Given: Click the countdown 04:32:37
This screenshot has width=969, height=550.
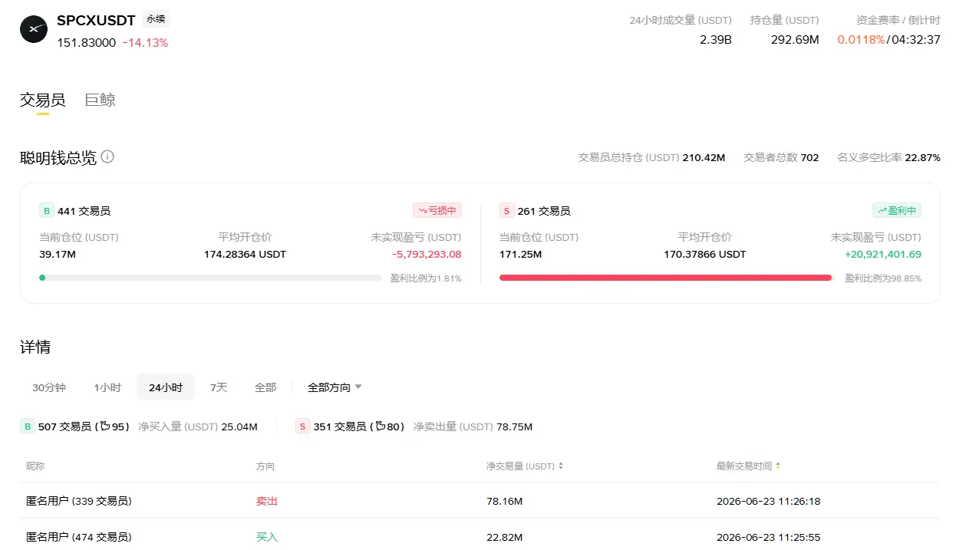Looking at the screenshot, I should tap(916, 39).
